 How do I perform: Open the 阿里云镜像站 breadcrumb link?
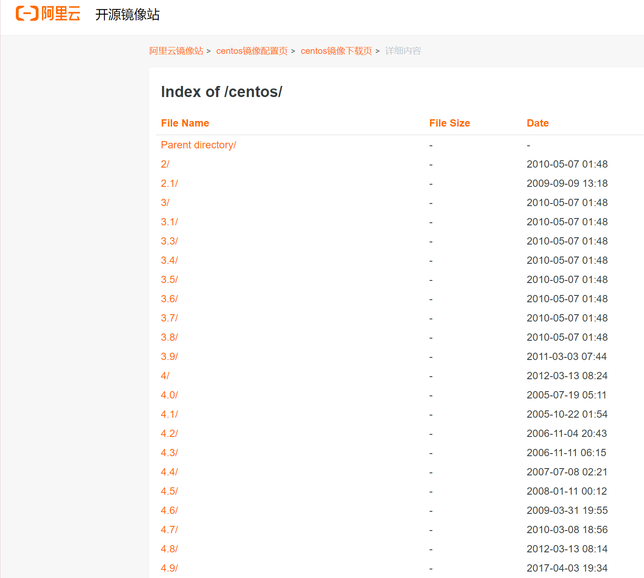click(175, 50)
